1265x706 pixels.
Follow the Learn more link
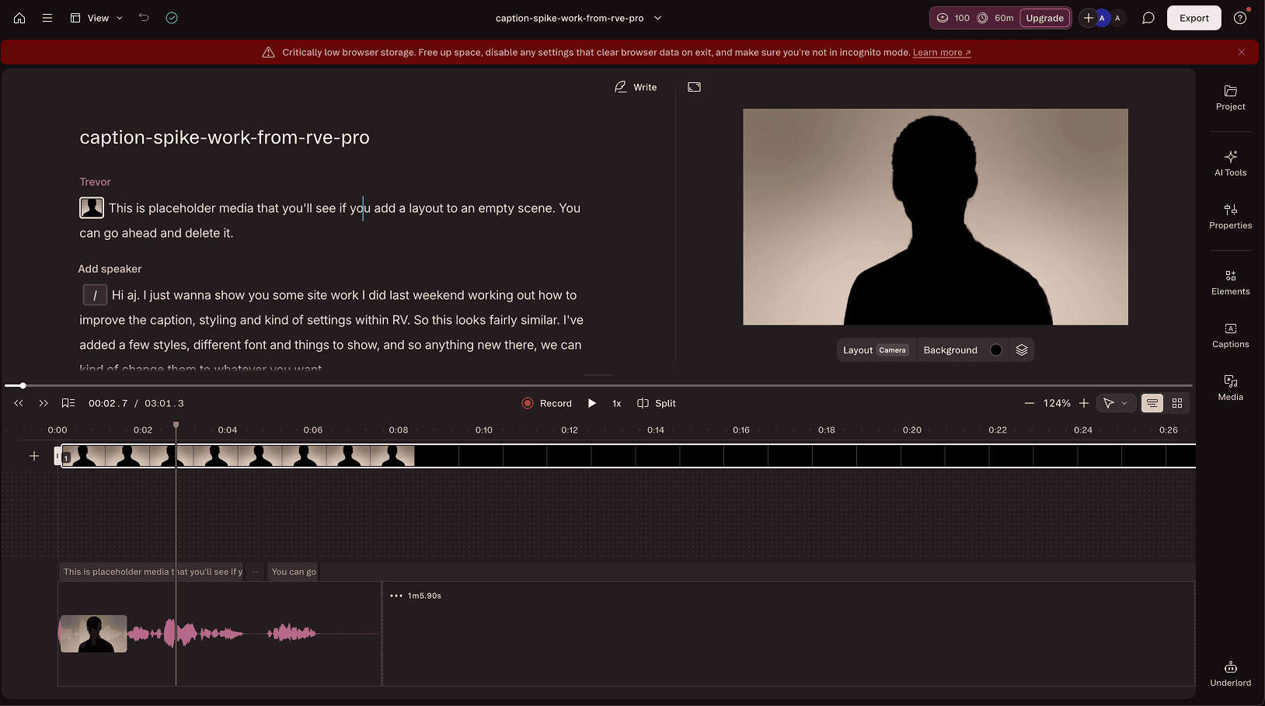(941, 53)
